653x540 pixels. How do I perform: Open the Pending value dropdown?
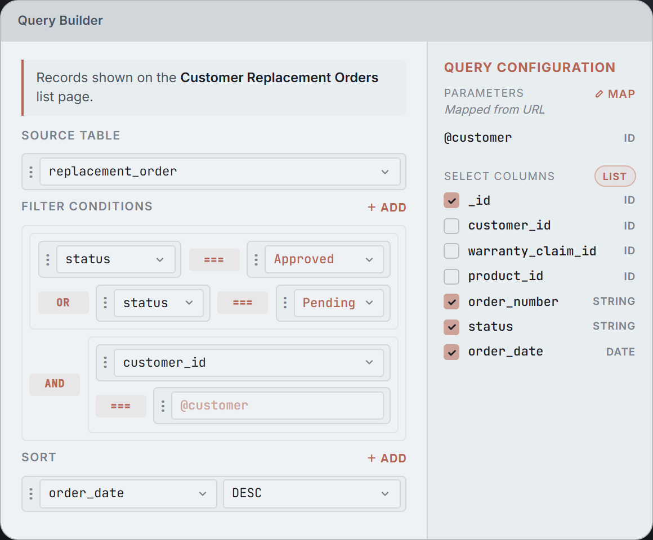(x=338, y=303)
